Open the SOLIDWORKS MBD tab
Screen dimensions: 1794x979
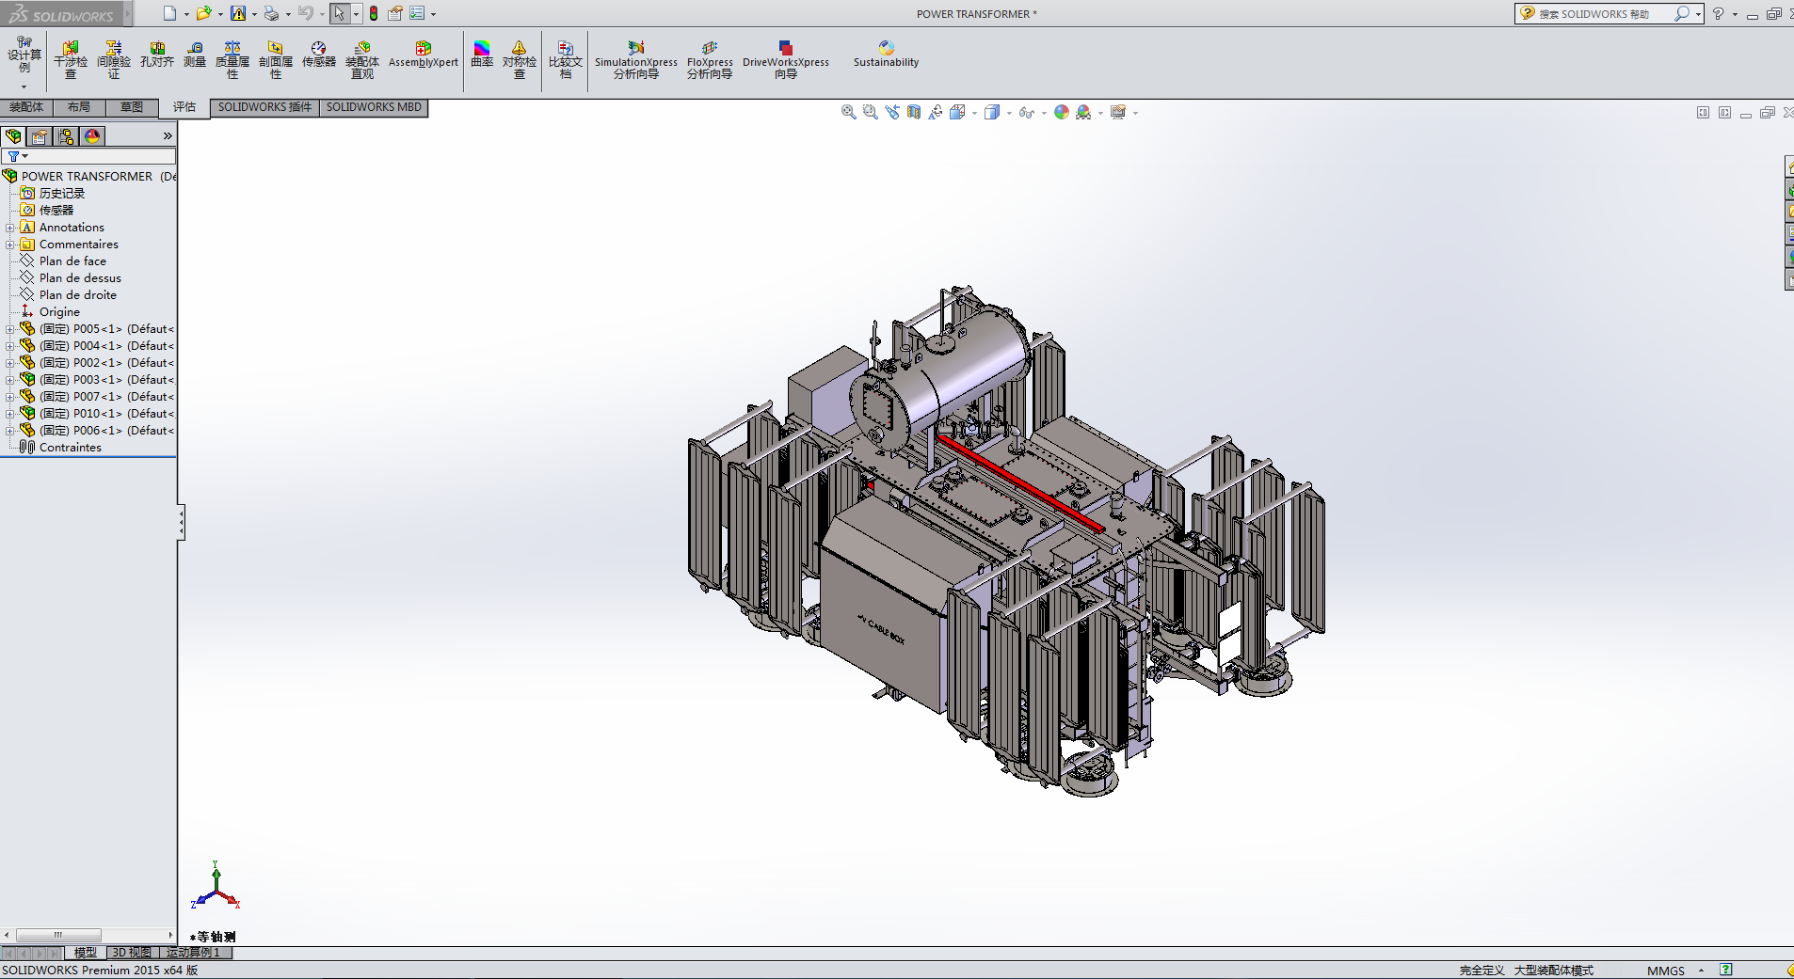(374, 107)
